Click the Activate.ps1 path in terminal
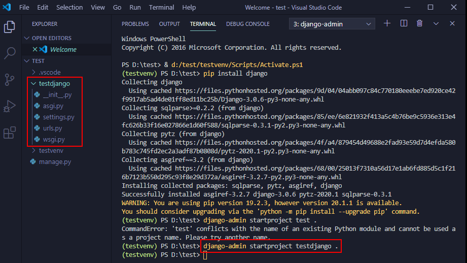 [x=237, y=64]
